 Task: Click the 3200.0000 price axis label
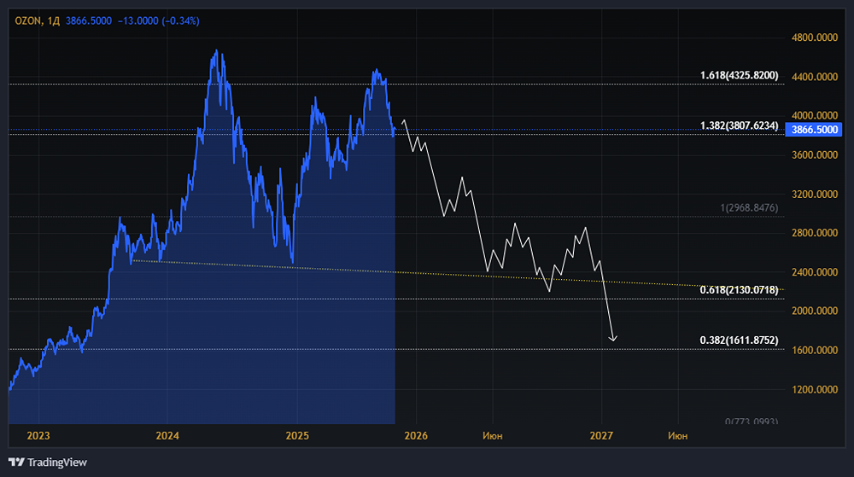tap(814, 195)
